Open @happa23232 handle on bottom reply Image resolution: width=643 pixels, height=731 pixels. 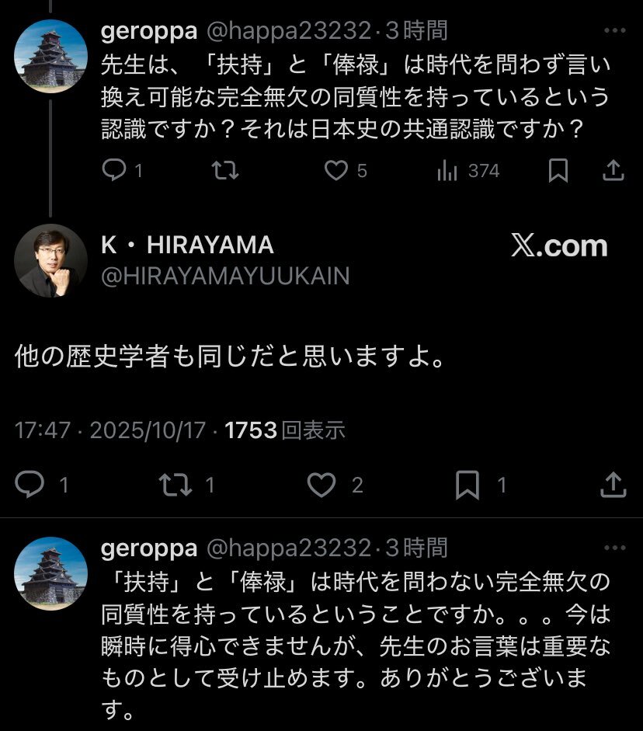(x=287, y=548)
